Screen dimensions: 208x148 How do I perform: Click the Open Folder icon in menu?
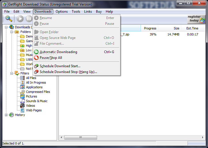[x=36, y=32]
